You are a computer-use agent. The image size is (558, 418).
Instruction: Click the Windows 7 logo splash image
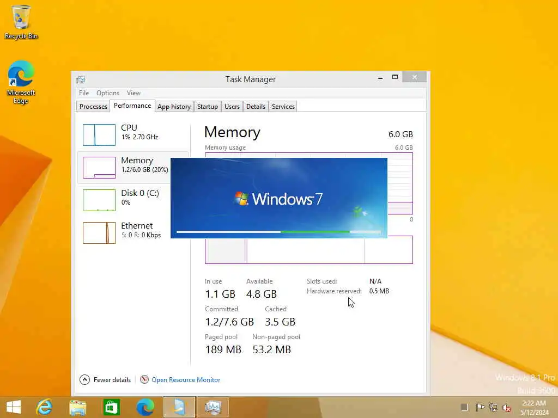278,198
